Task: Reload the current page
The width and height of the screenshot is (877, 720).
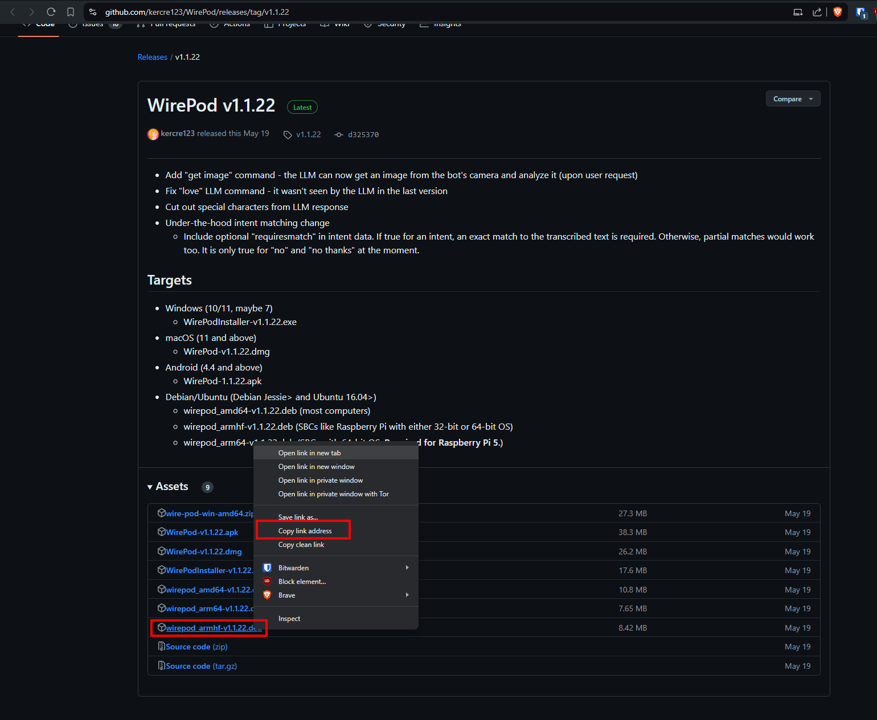Action: click(x=51, y=12)
